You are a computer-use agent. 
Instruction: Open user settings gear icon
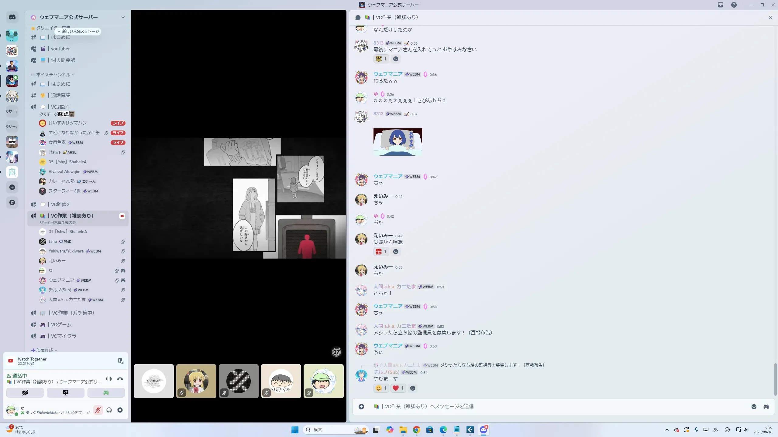120,410
